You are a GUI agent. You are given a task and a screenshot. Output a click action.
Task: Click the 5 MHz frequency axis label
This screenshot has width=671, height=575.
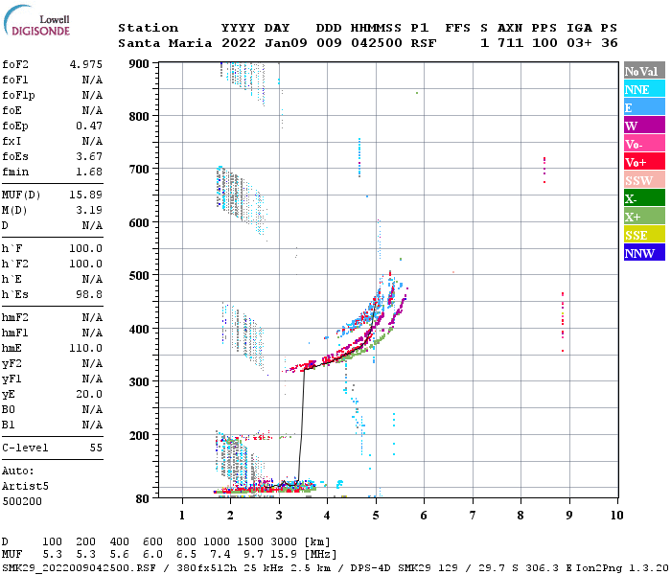tap(376, 516)
